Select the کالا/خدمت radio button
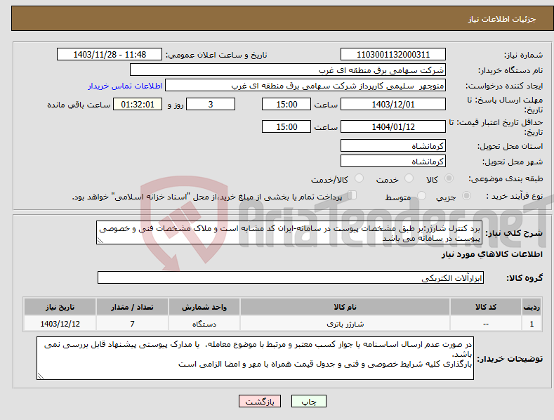This screenshot has height=420, width=554. click(x=359, y=178)
